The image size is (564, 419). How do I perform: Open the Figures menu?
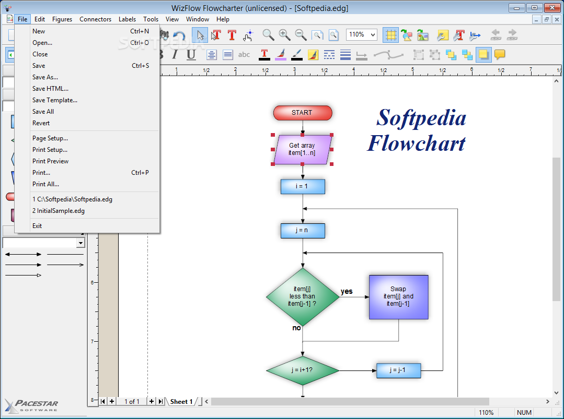[x=62, y=19]
